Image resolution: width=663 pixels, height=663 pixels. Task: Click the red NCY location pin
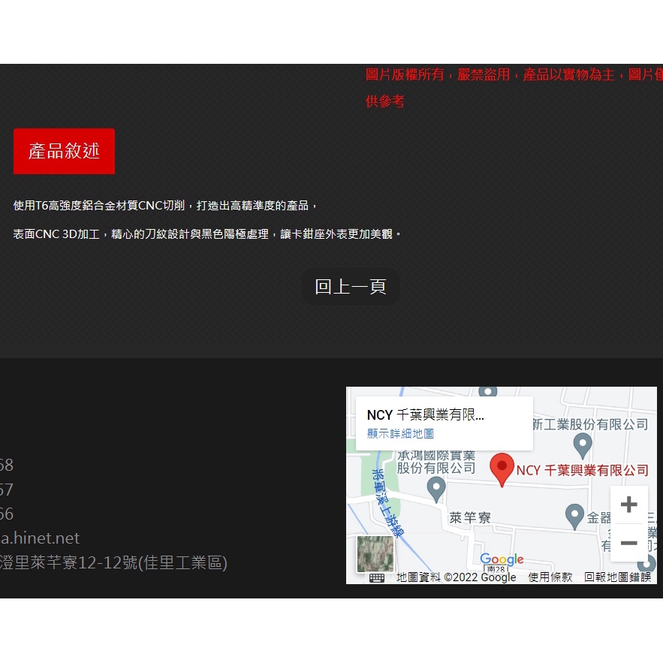502,468
